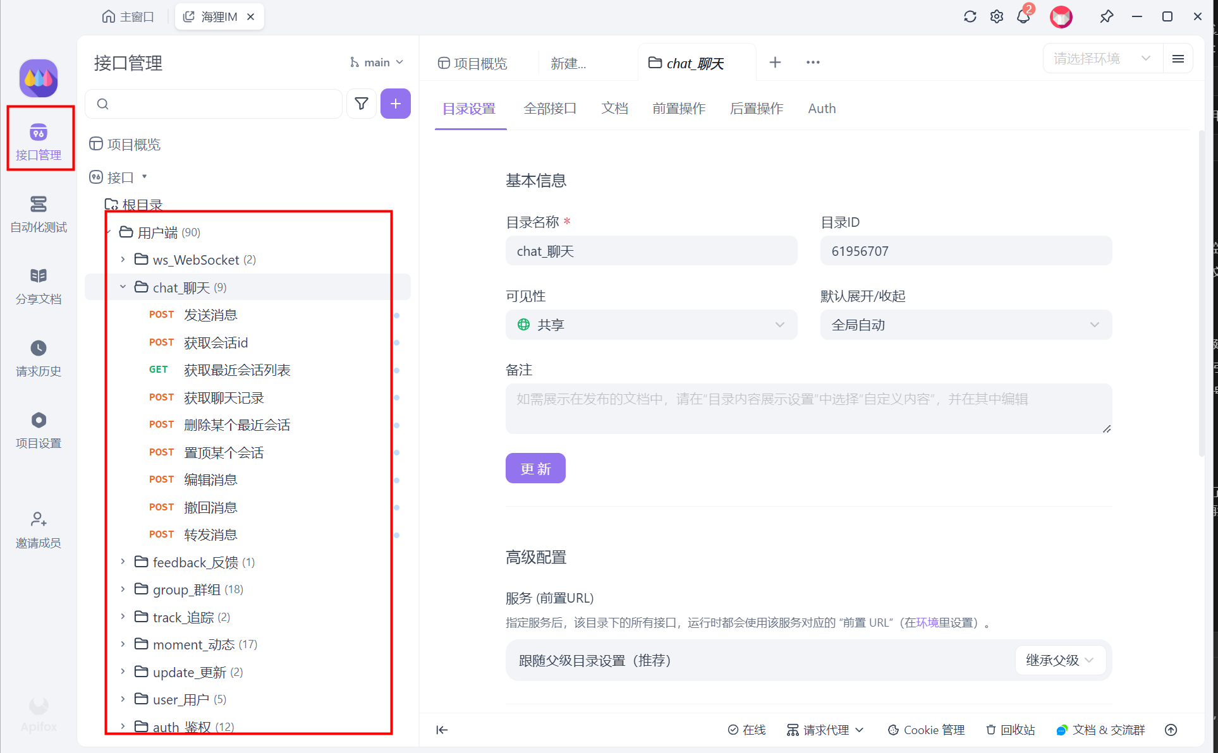Open 回收站 in the status bar
The image size is (1218, 753).
coord(1010,730)
